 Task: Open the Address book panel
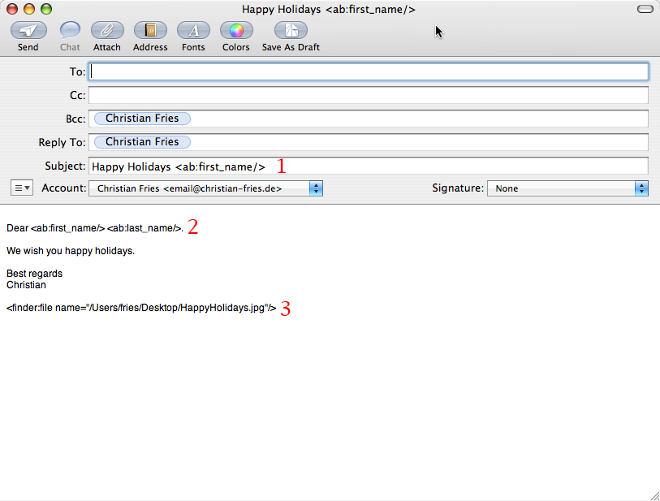point(150,31)
